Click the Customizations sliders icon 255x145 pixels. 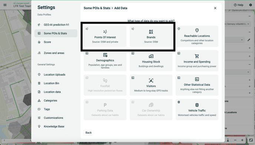[x=39, y=118]
